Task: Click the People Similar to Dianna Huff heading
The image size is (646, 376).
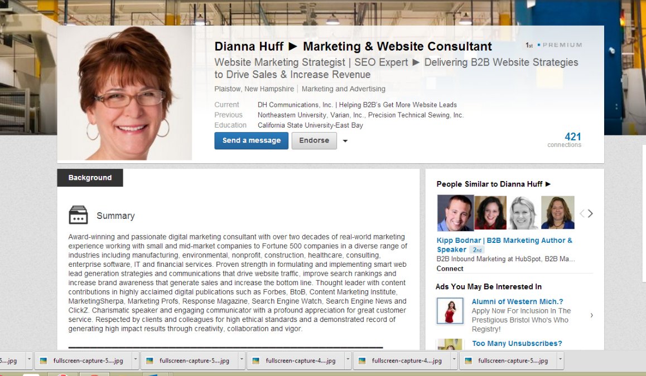Action: (x=494, y=184)
